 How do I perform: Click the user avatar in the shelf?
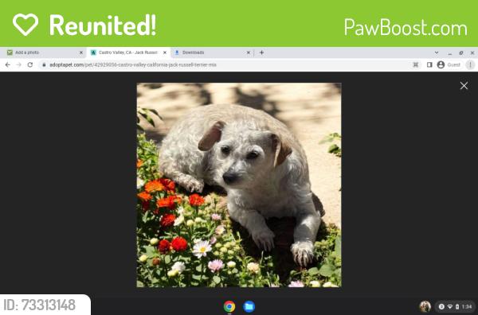click(x=425, y=306)
